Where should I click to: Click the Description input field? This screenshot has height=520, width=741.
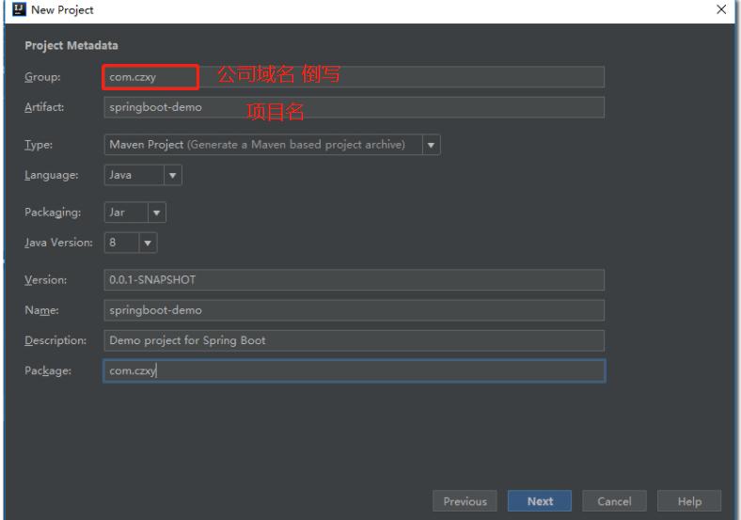click(354, 340)
